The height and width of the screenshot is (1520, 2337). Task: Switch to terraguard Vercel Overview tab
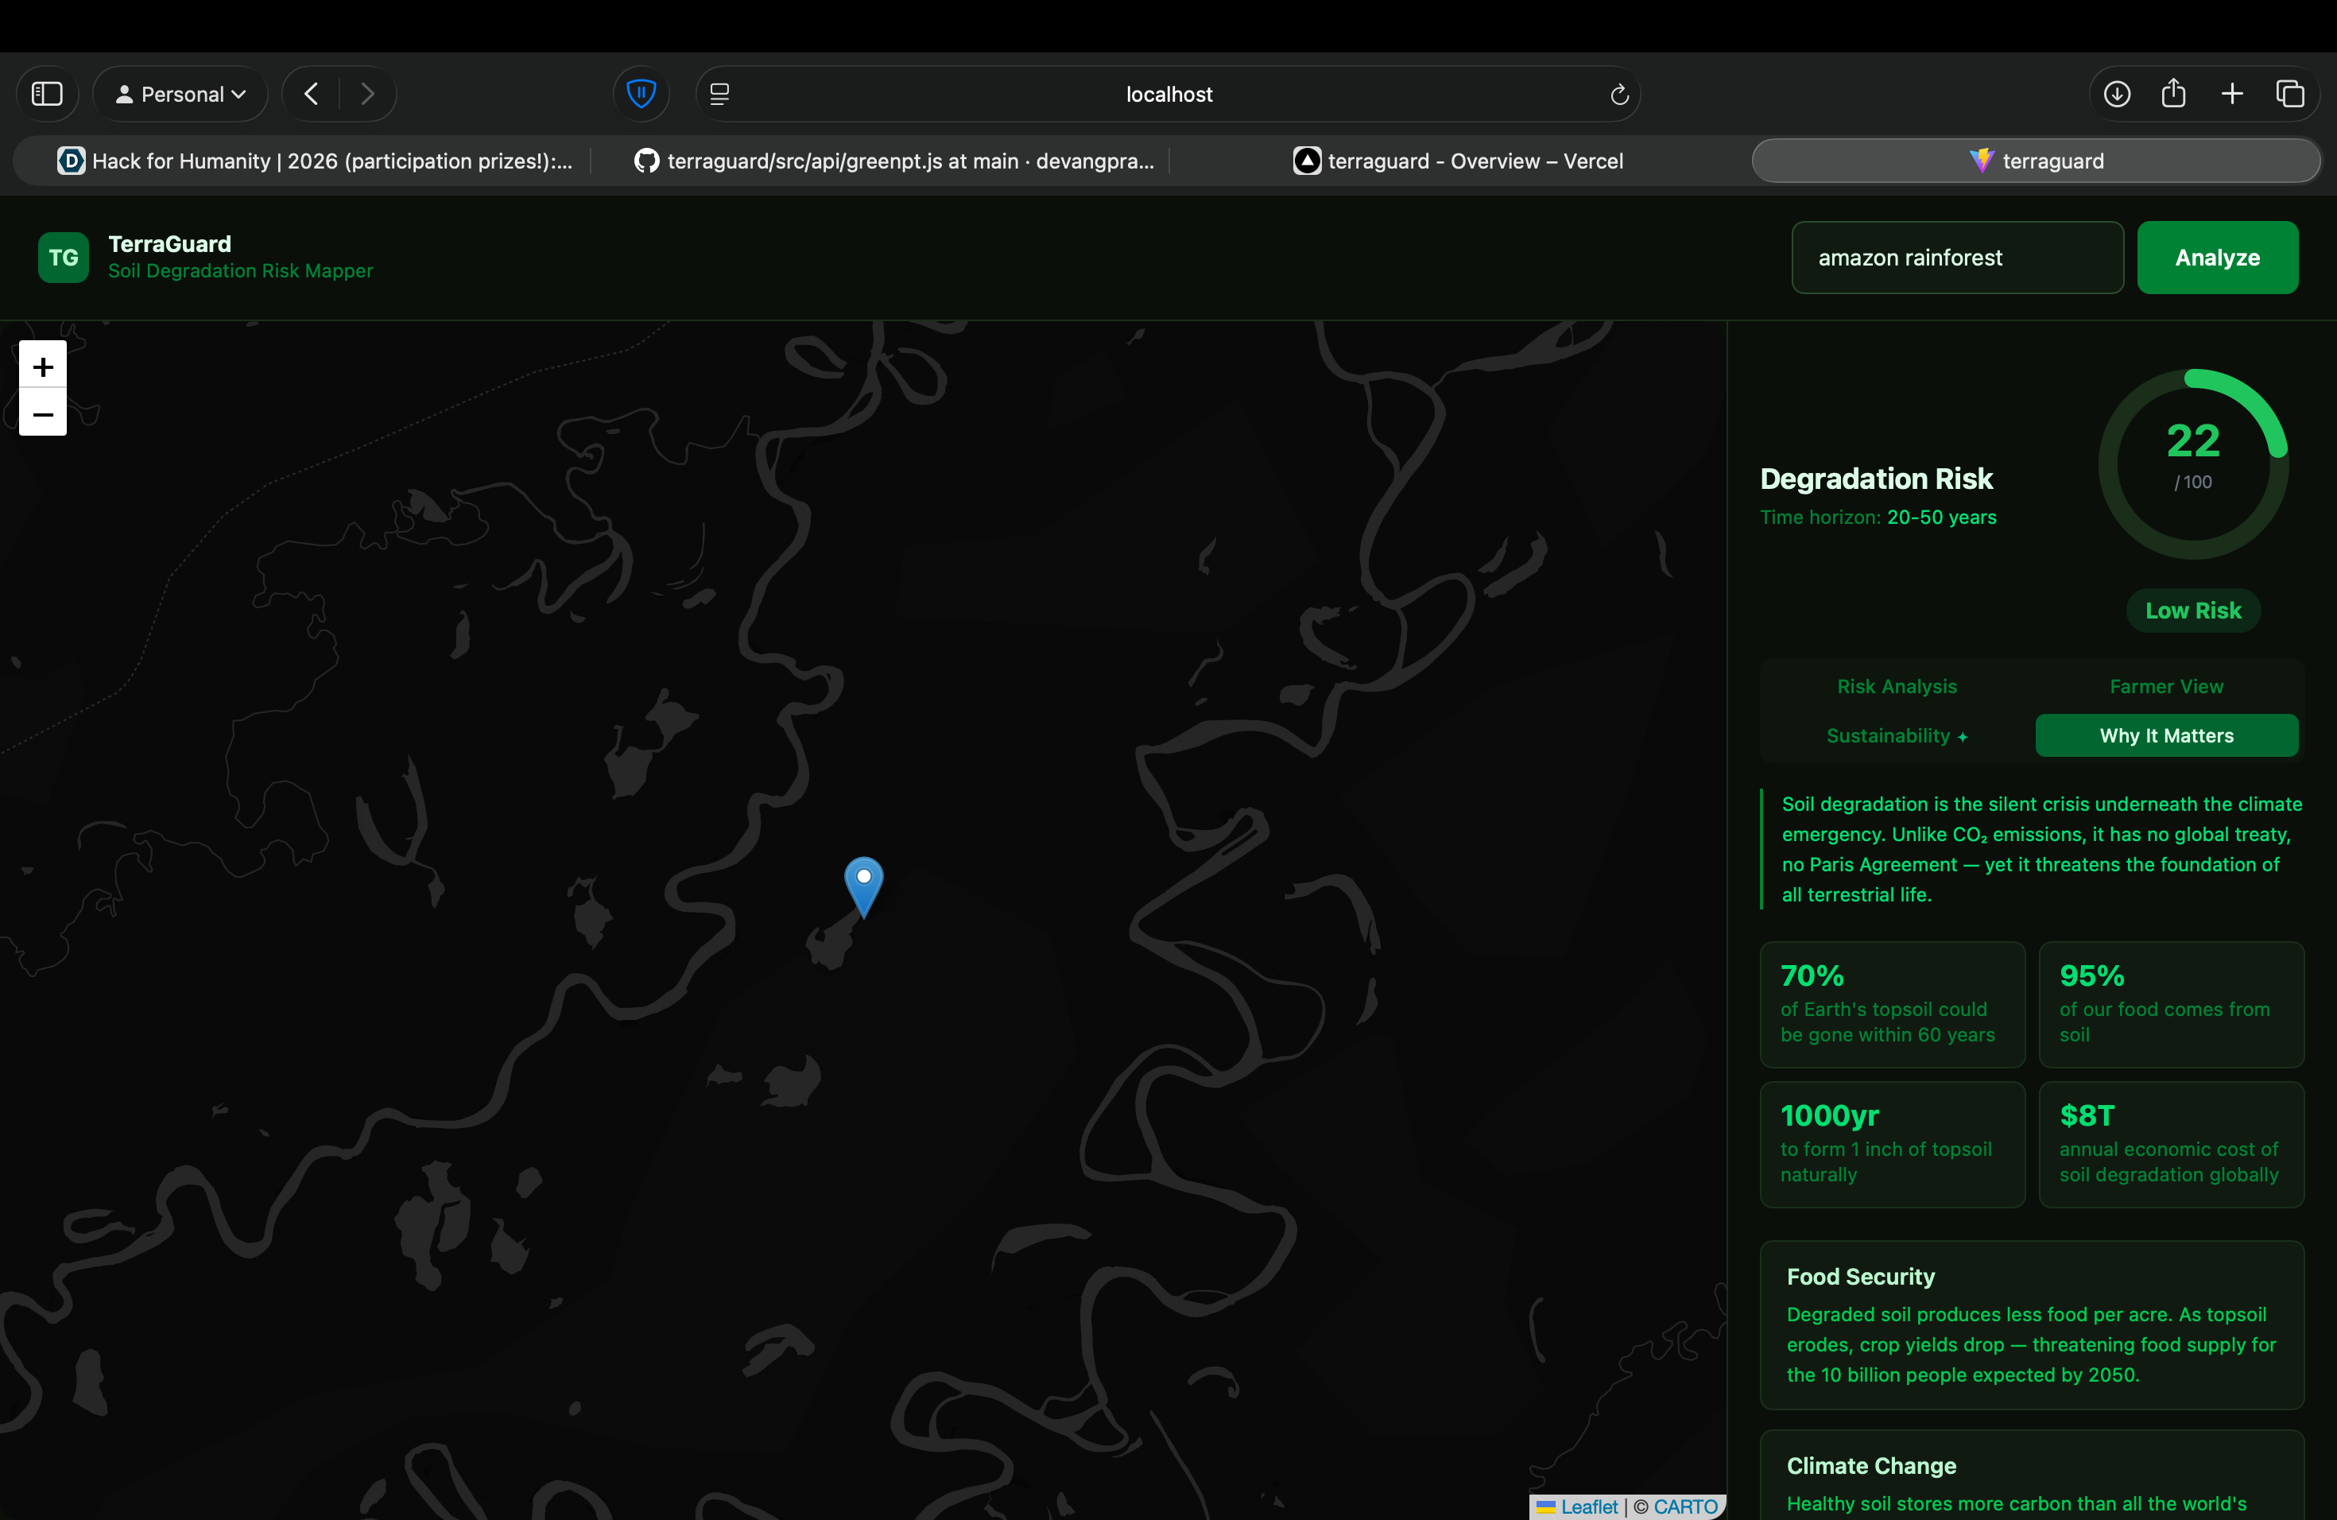point(1458,161)
